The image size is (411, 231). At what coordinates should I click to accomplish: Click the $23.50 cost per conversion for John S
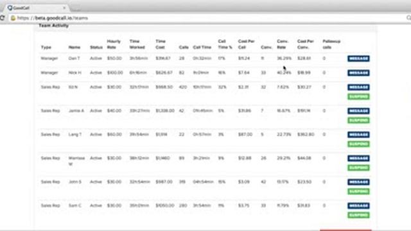pyautogui.click(x=304, y=182)
